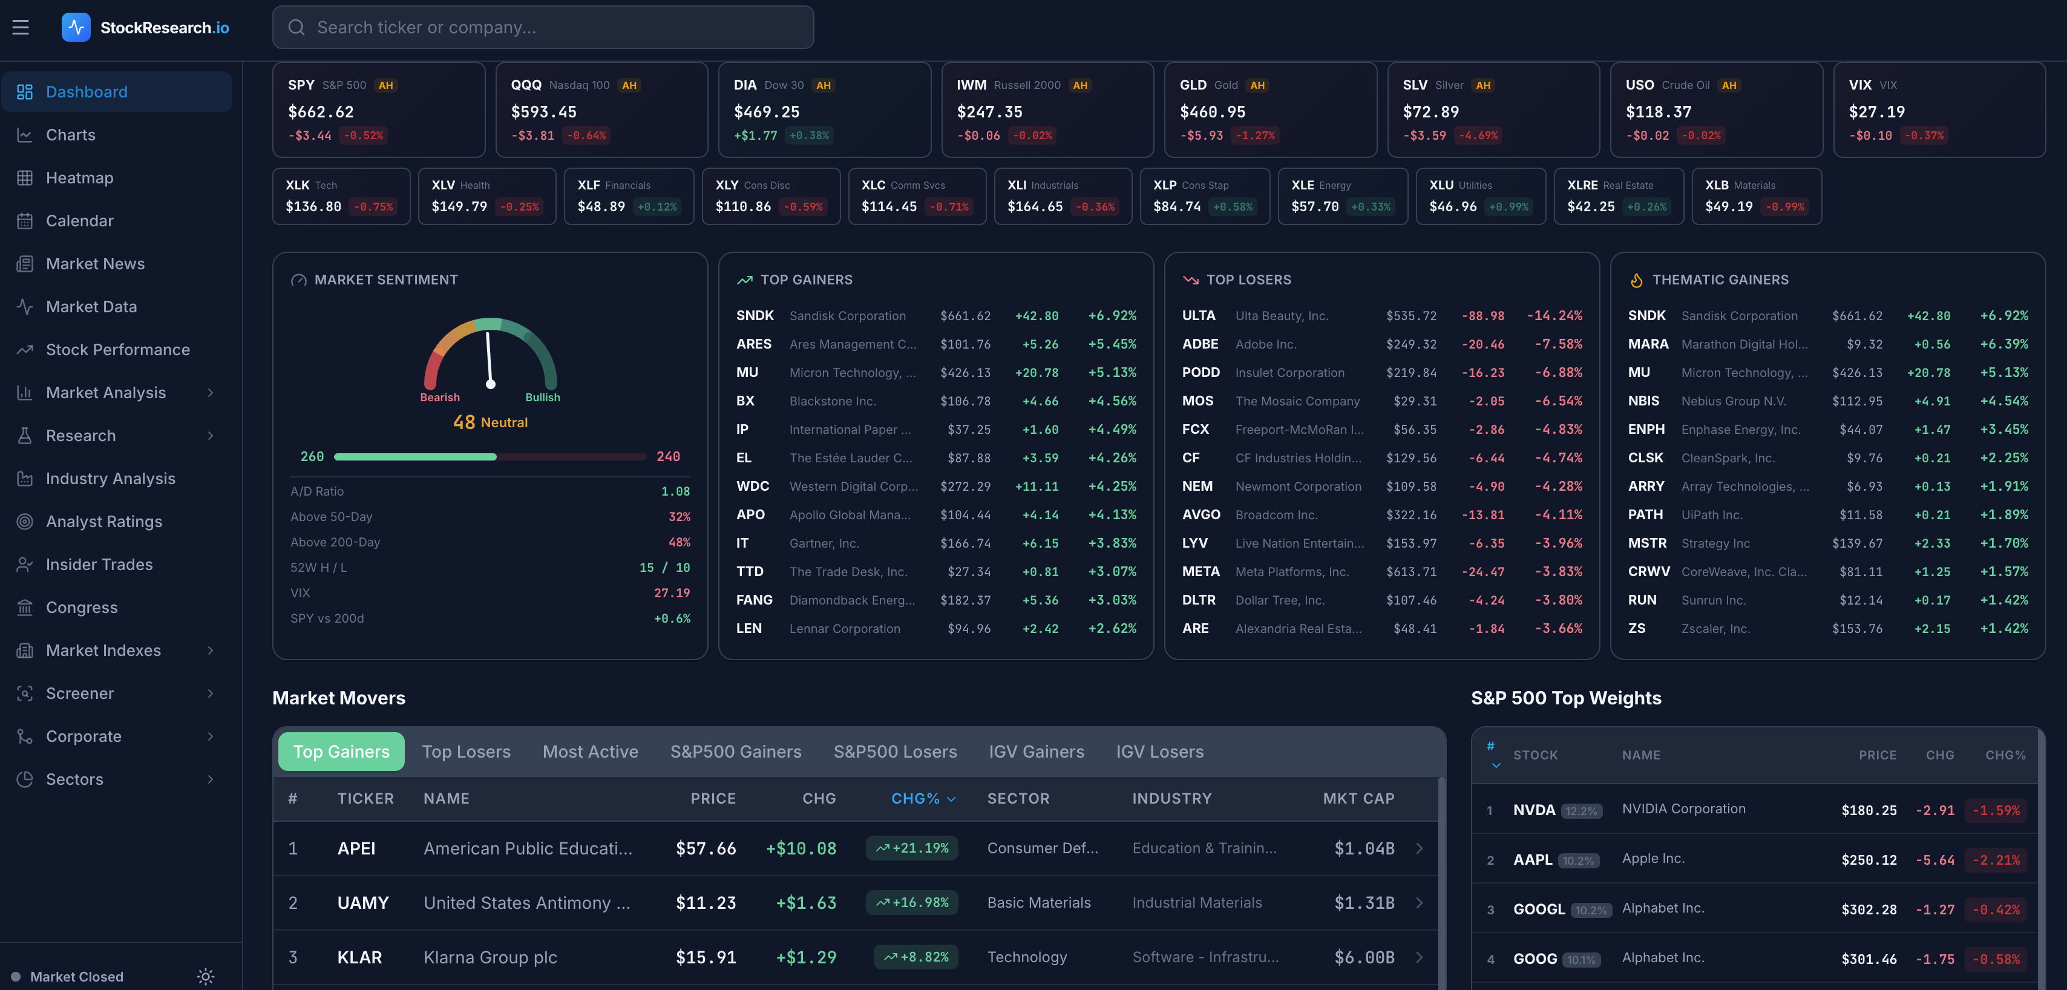
Task: Toggle the sidebar with the hamburger menu
Action: 20,27
